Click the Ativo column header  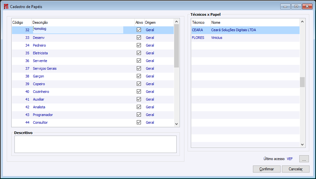pos(139,22)
